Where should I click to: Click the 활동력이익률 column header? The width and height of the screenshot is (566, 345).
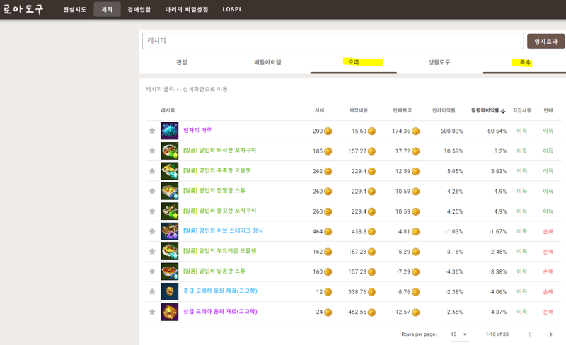[x=485, y=110]
